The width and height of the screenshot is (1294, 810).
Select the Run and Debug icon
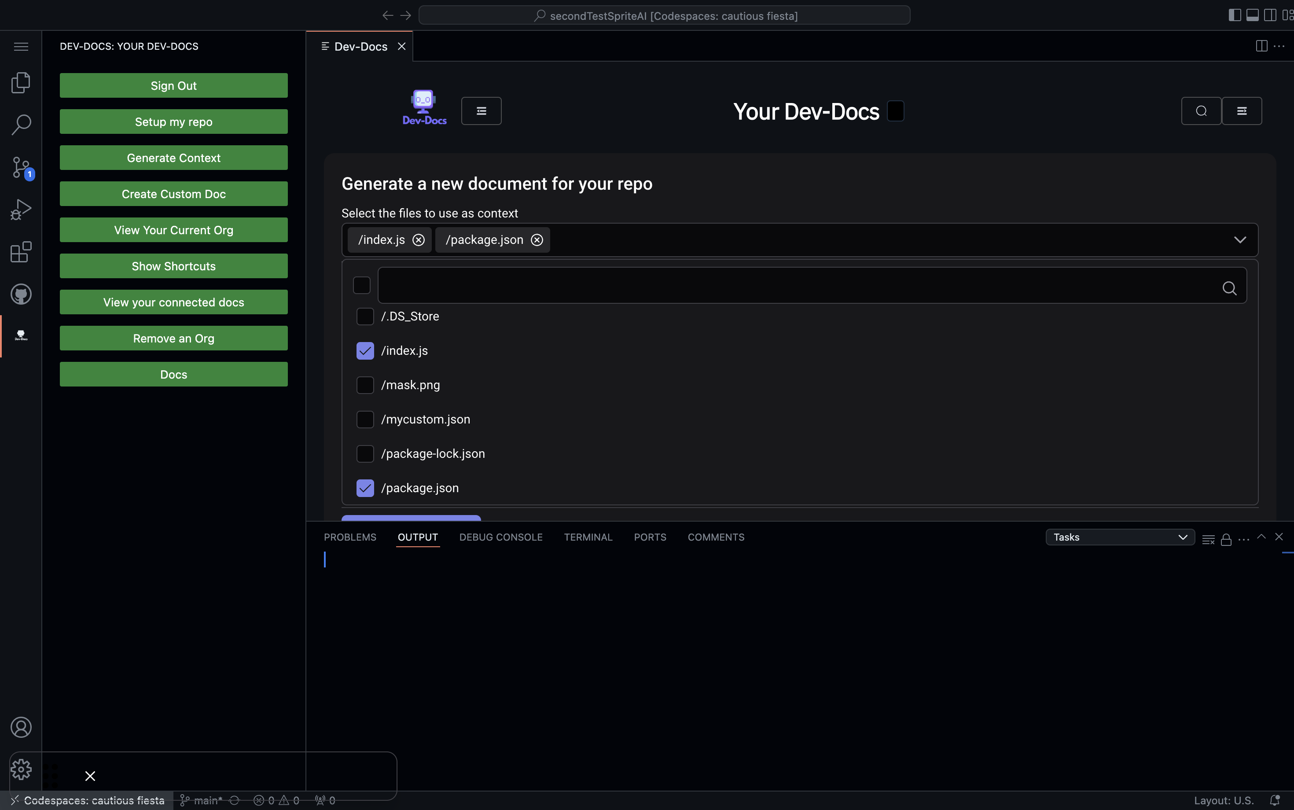20,209
